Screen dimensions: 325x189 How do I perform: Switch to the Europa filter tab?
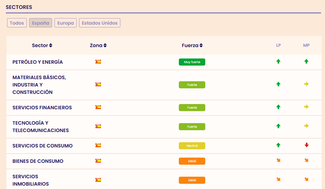pos(66,23)
